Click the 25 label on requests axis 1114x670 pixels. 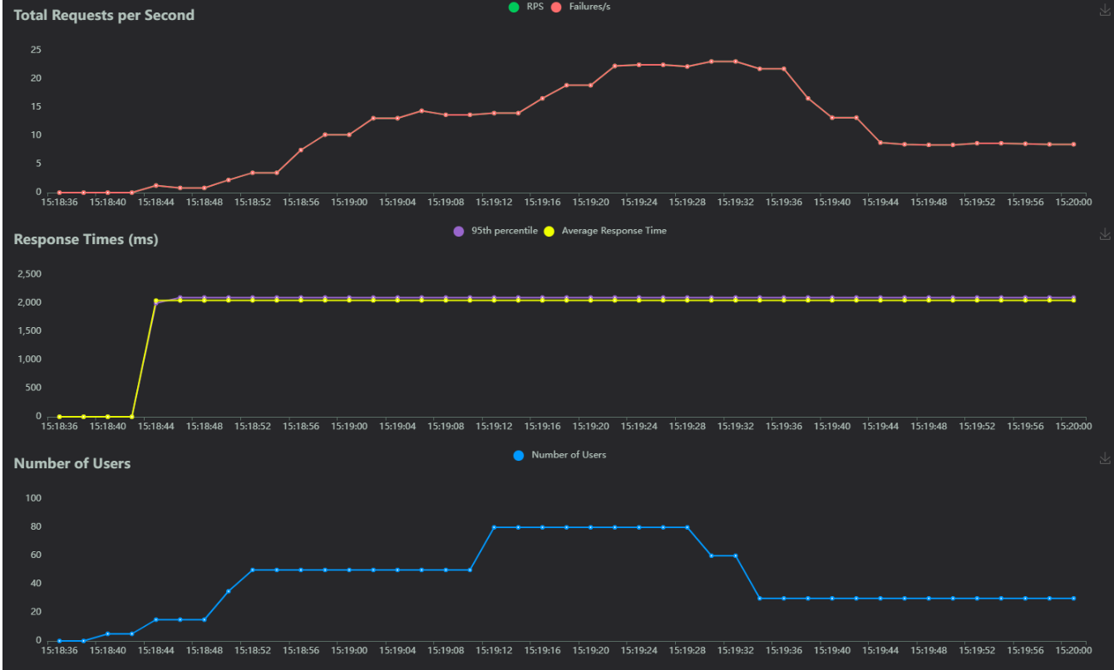pos(36,50)
